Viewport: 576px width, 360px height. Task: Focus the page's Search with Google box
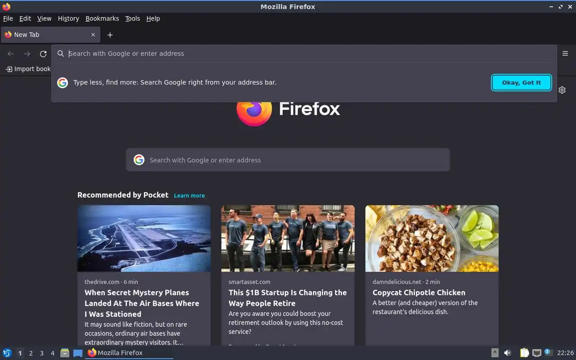click(288, 160)
